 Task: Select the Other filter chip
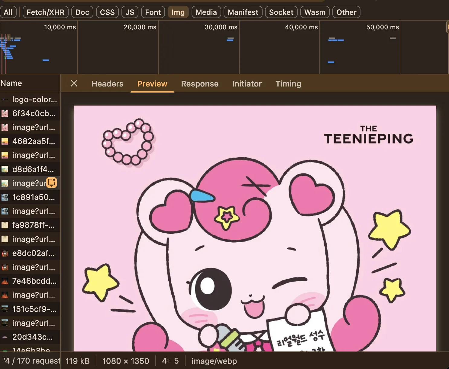(346, 12)
